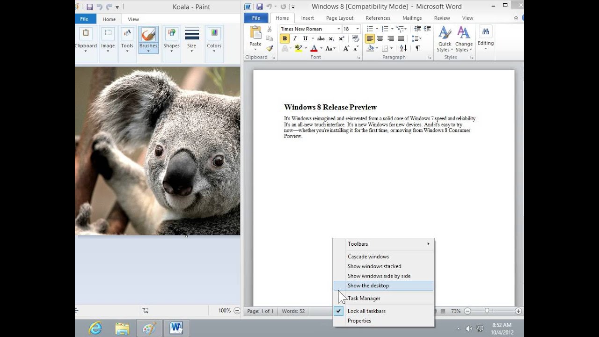This screenshot has height=337, width=599.
Task: Decrease paragraph indent in Word
Action: tap(417, 29)
